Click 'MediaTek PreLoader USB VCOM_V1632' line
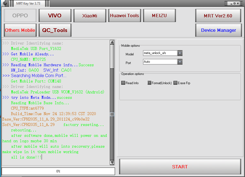Viewport: 245px width, 177px height. tap(57, 92)
